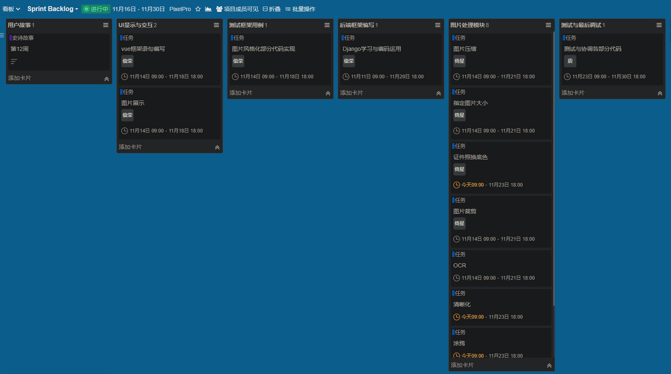The height and width of the screenshot is (374, 671).
Task: Click 俊荣 avatar on 图片展示 card
Action: 127,115
